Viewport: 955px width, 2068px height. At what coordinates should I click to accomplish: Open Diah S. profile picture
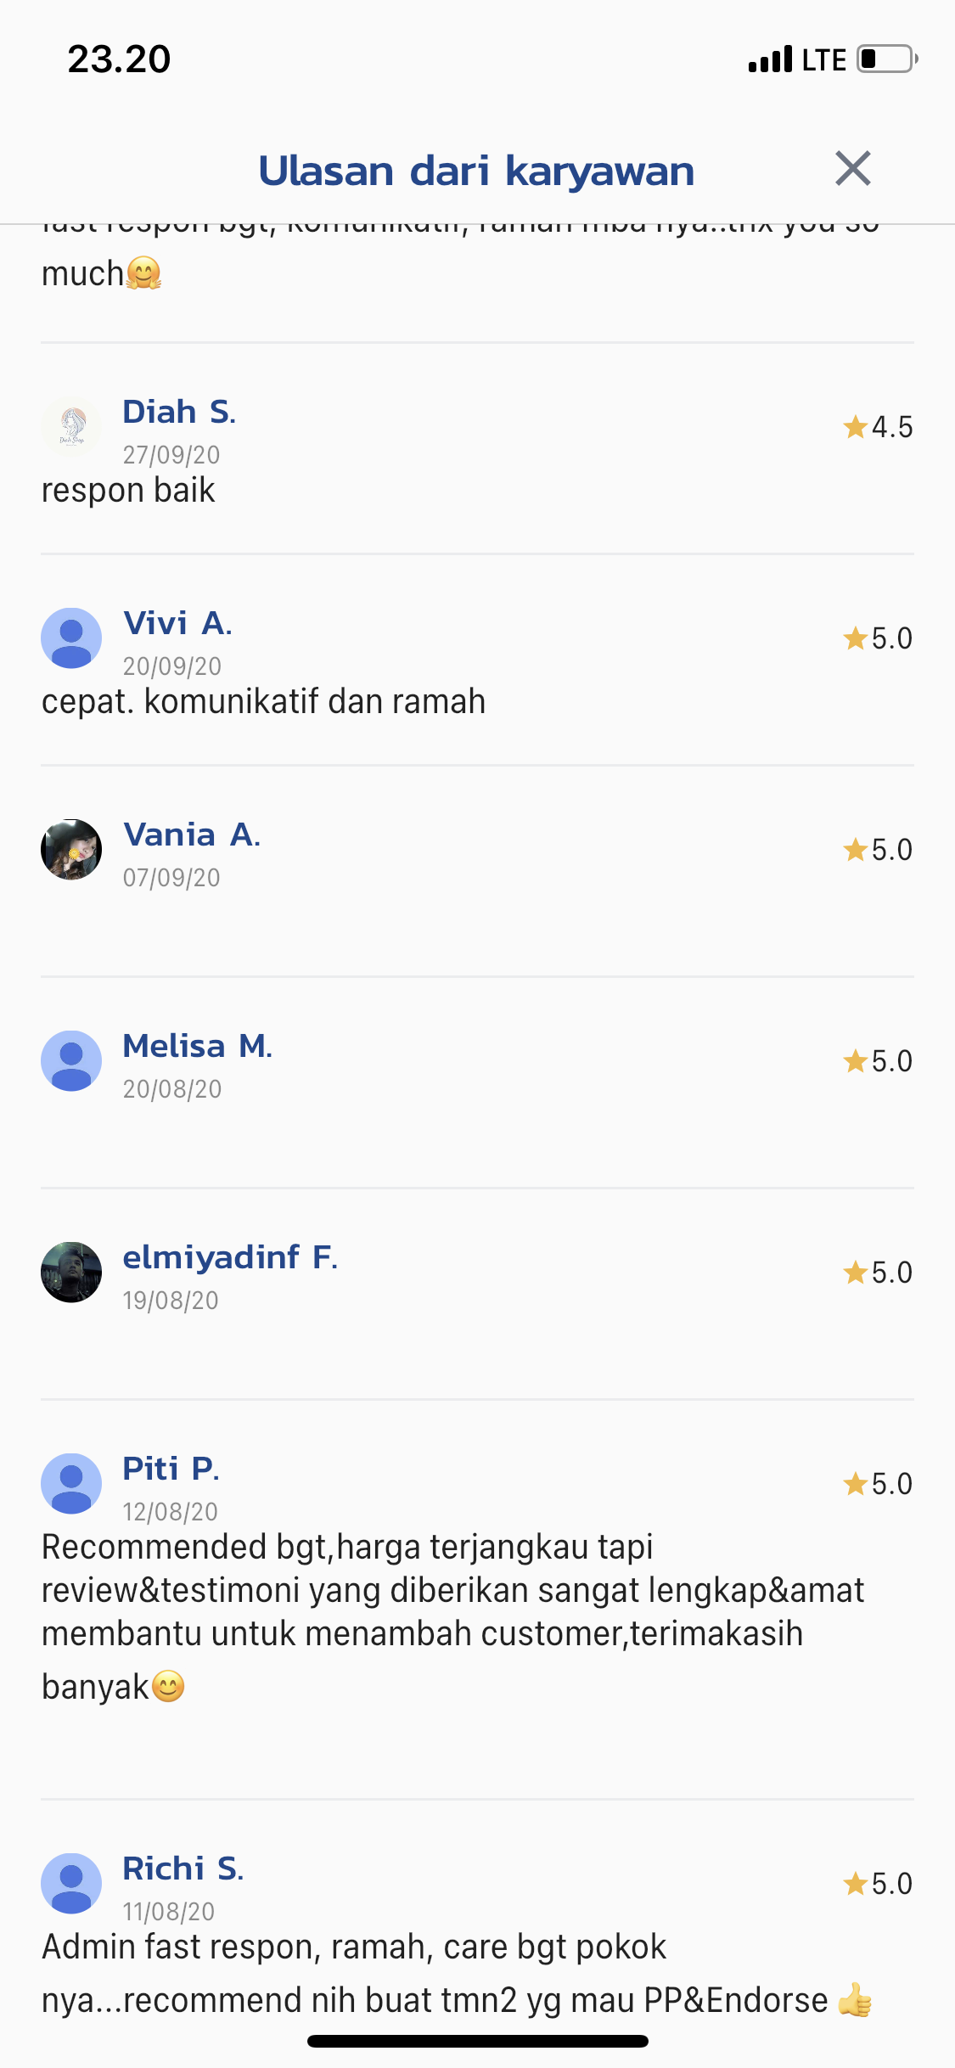[x=71, y=426]
